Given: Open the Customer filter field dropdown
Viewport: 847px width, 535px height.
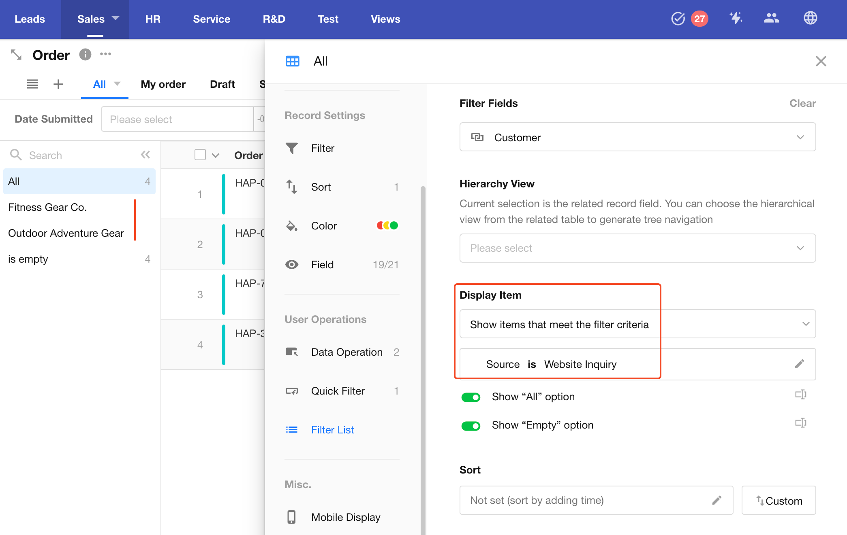Looking at the screenshot, I should coord(637,137).
